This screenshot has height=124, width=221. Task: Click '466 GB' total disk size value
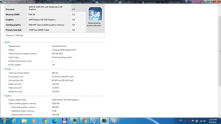pyautogui.click(x=55, y=73)
